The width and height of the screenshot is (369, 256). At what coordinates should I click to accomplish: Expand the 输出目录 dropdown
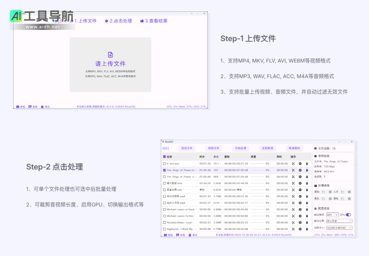[339, 221]
